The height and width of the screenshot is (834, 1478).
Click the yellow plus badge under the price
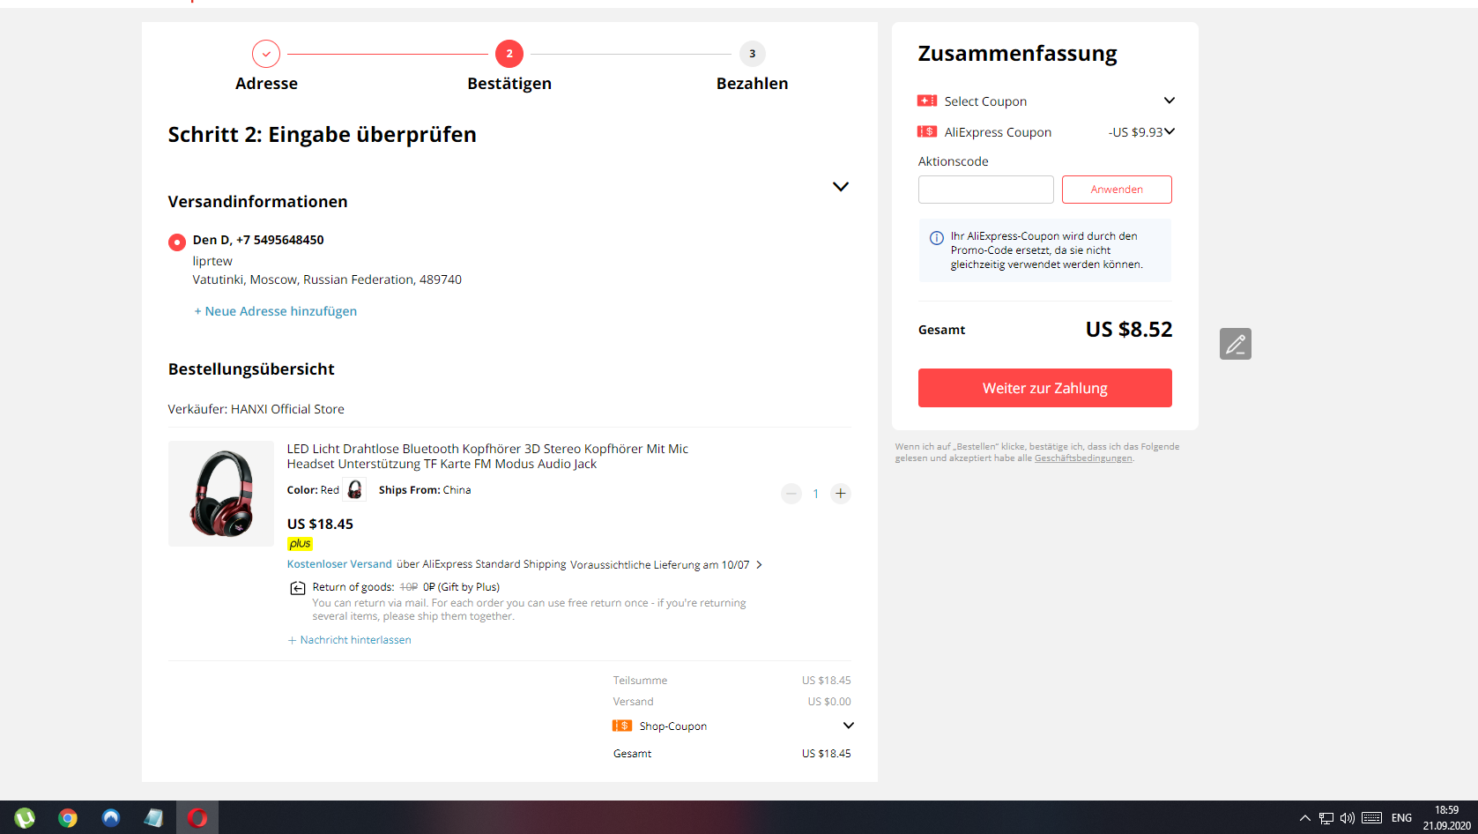point(300,544)
